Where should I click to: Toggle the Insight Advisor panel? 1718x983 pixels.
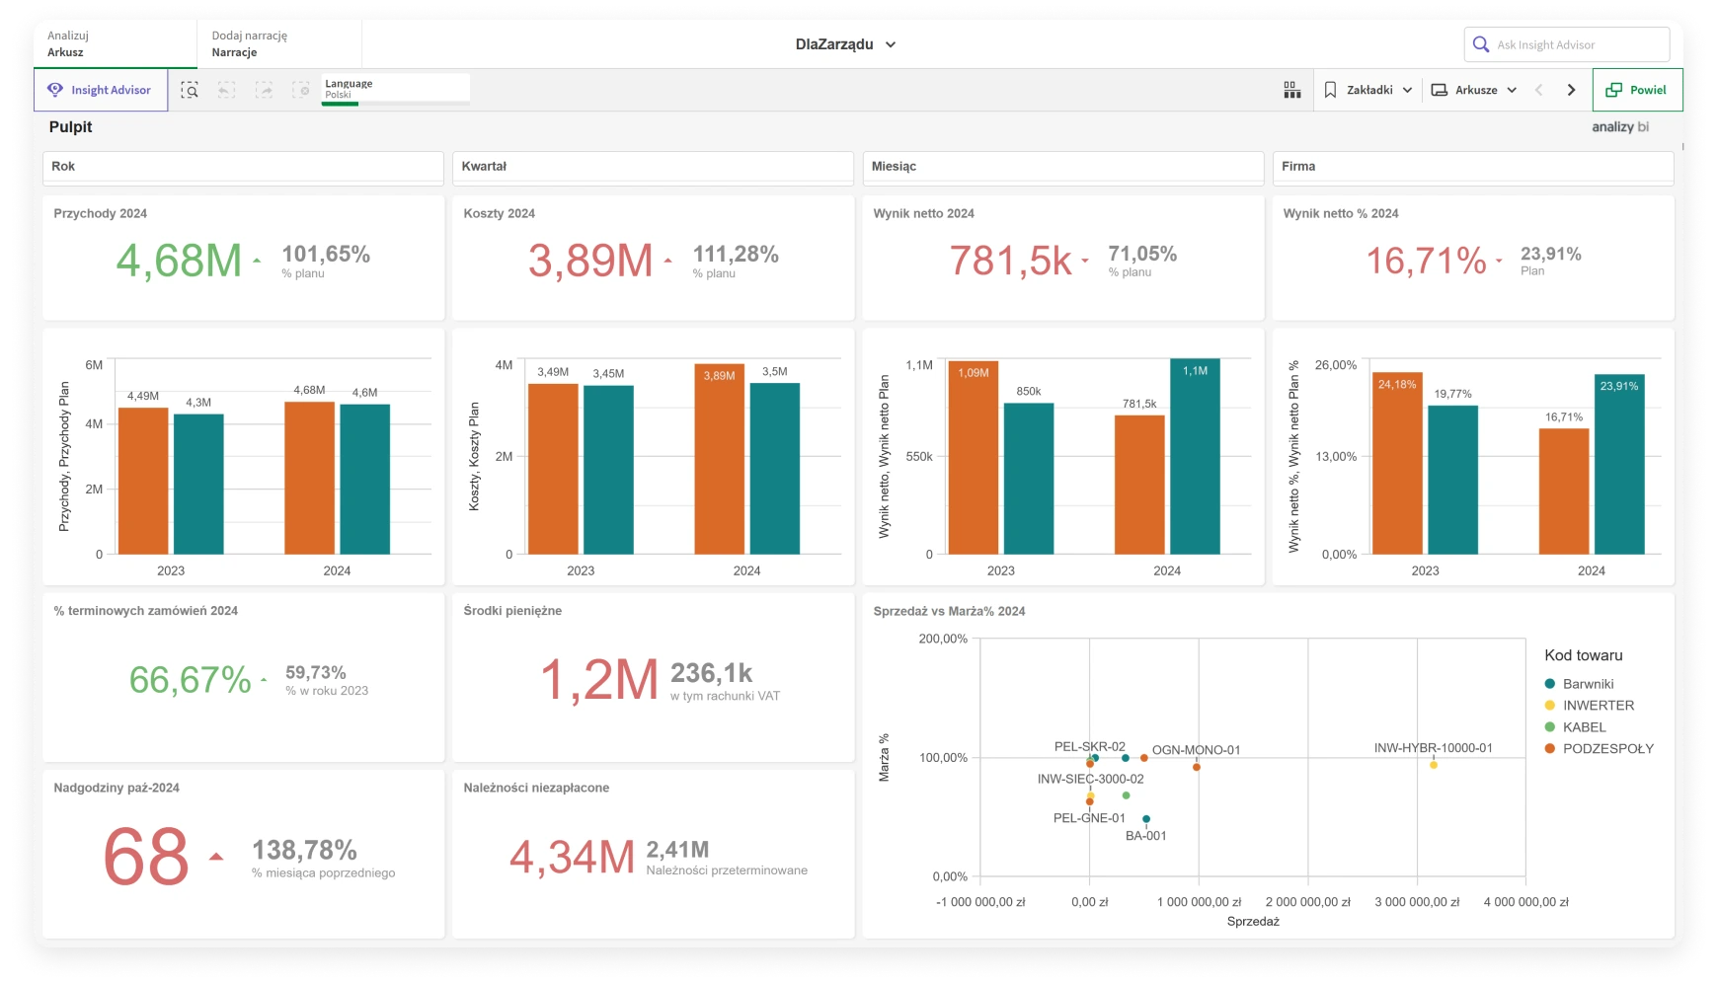click(x=101, y=90)
